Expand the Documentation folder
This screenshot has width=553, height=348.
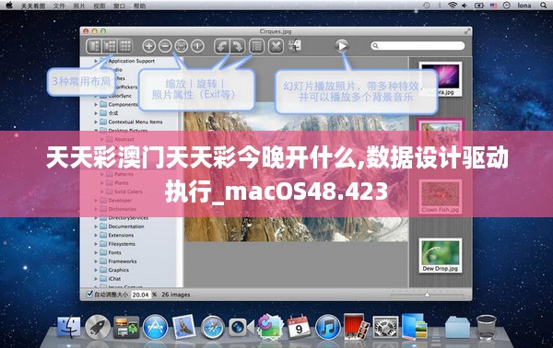tap(96, 226)
